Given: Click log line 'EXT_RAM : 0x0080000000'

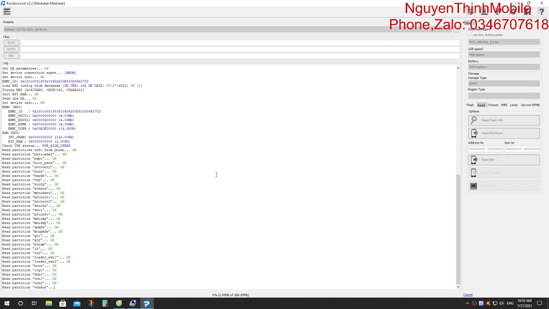Looking at the screenshot, I should point(39,141).
